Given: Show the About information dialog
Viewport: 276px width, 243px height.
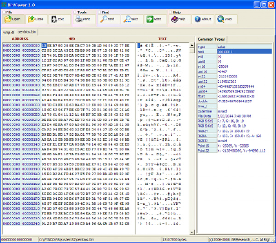Looking at the screenshot, I should click(202, 19).
